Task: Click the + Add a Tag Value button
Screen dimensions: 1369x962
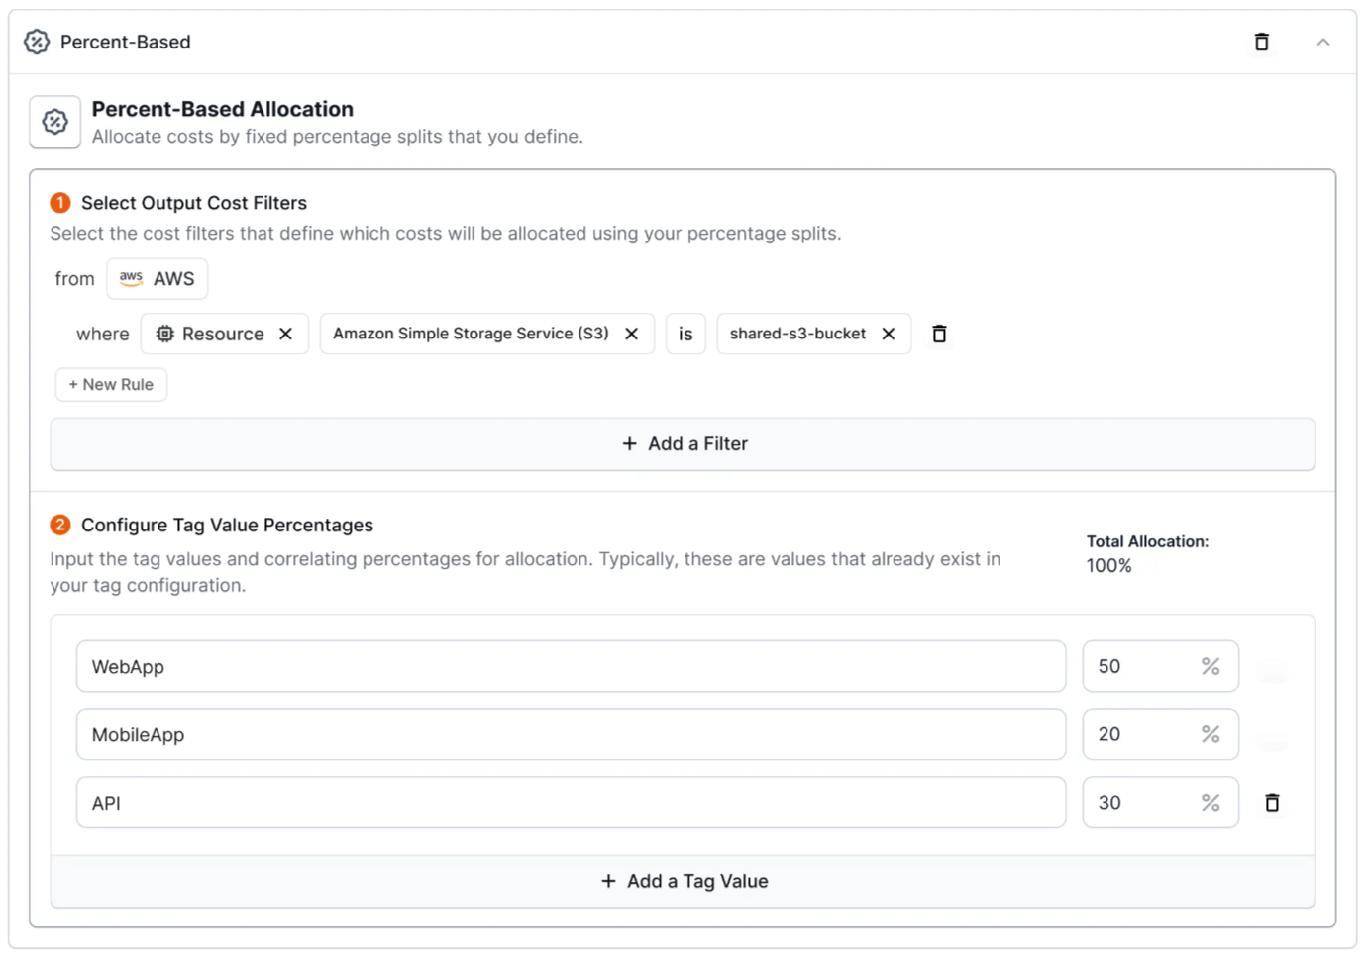Action: click(x=684, y=880)
